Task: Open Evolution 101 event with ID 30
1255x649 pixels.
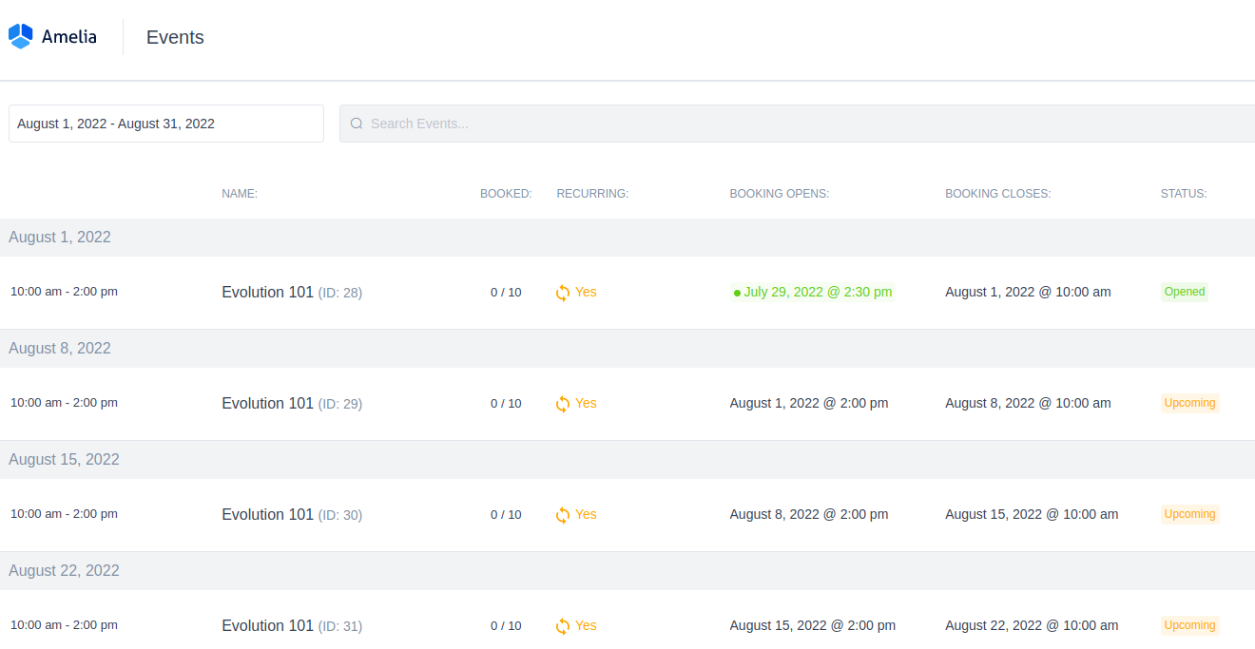Action: [x=268, y=514]
